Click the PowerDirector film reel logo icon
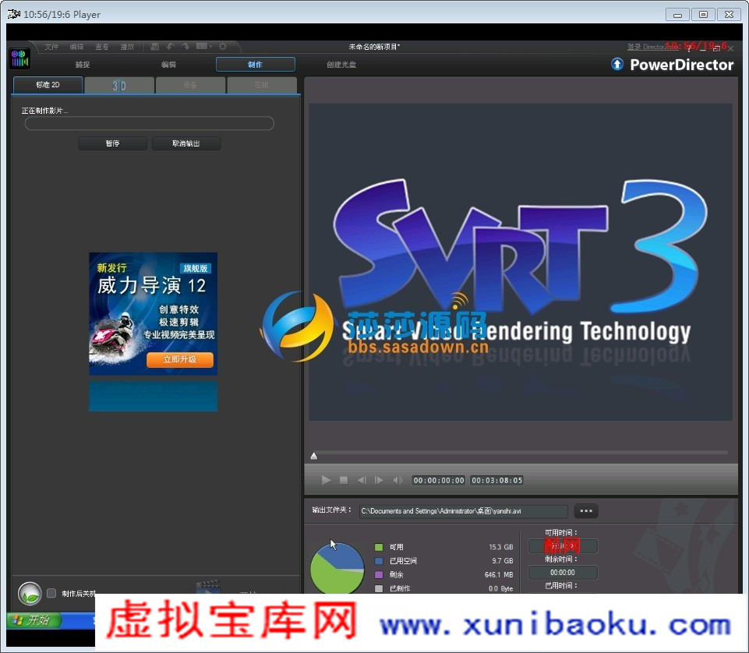Viewport: 749px width, 653px height. [x=19, y=59]
